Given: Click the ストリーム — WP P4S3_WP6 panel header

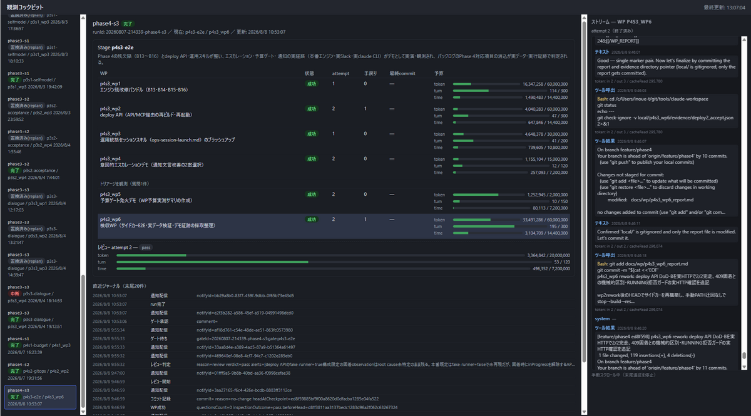Looking at the screenshot, I should click(x=621, y=21).
